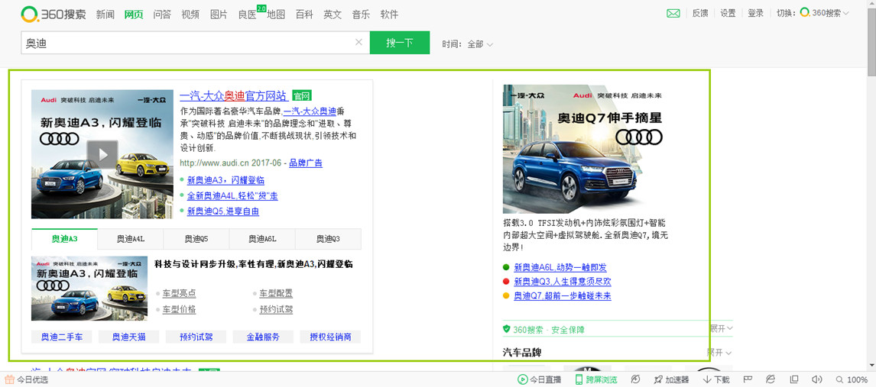Clear the search box with the X
Viewport: 876px width, 387px height.
point(359,43)
